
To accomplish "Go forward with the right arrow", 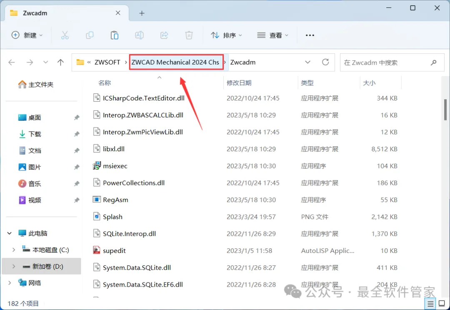I will point(30,62).
